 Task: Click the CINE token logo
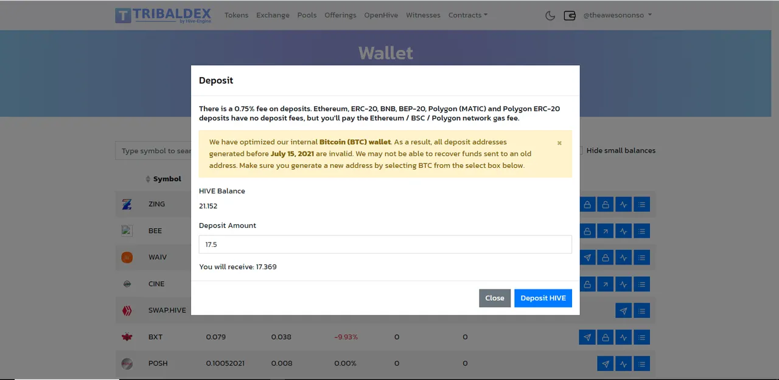(x=127, y=284)
